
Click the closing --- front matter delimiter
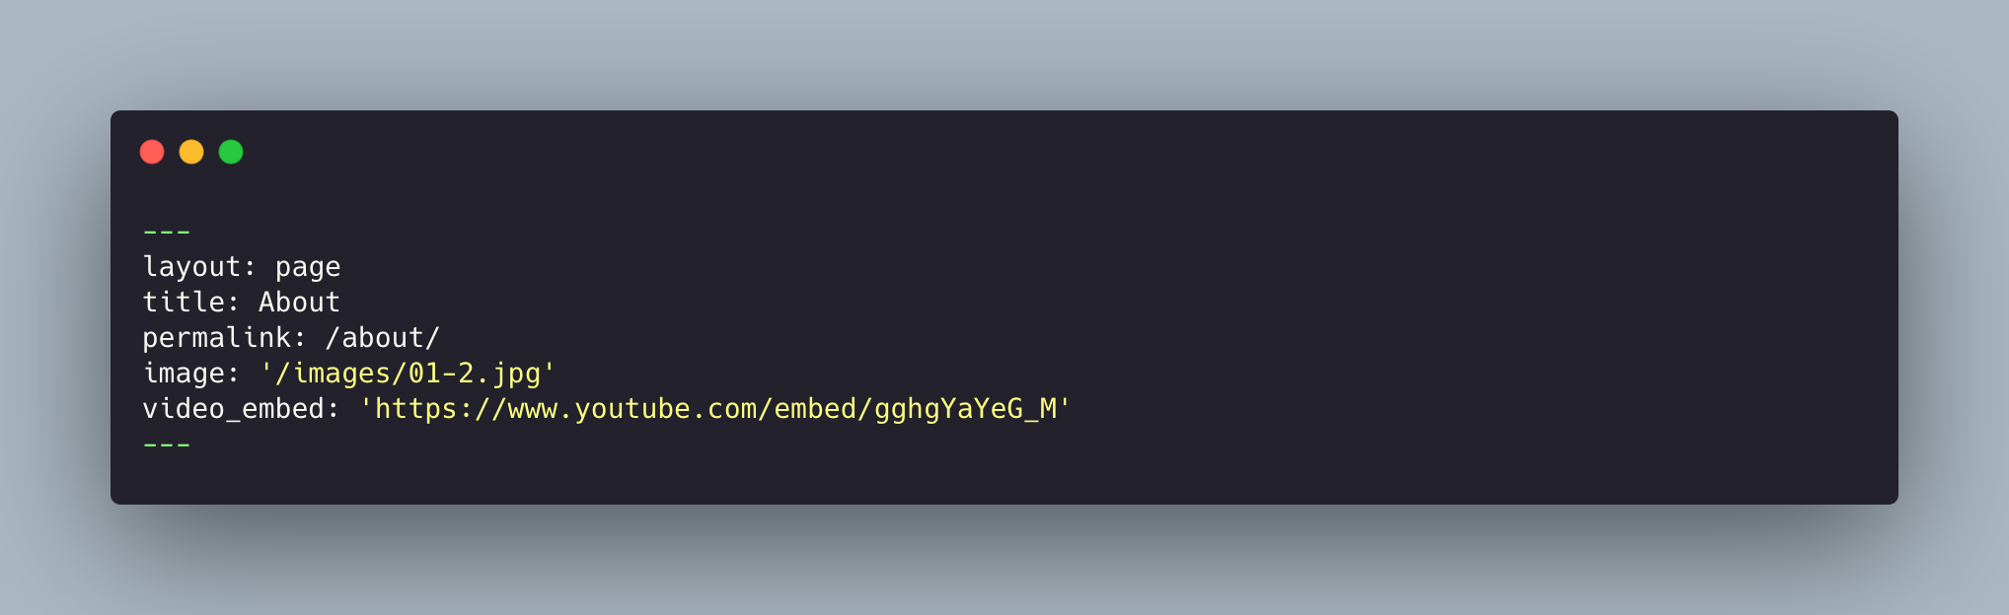pyautogui.click(x=167, y=445)
